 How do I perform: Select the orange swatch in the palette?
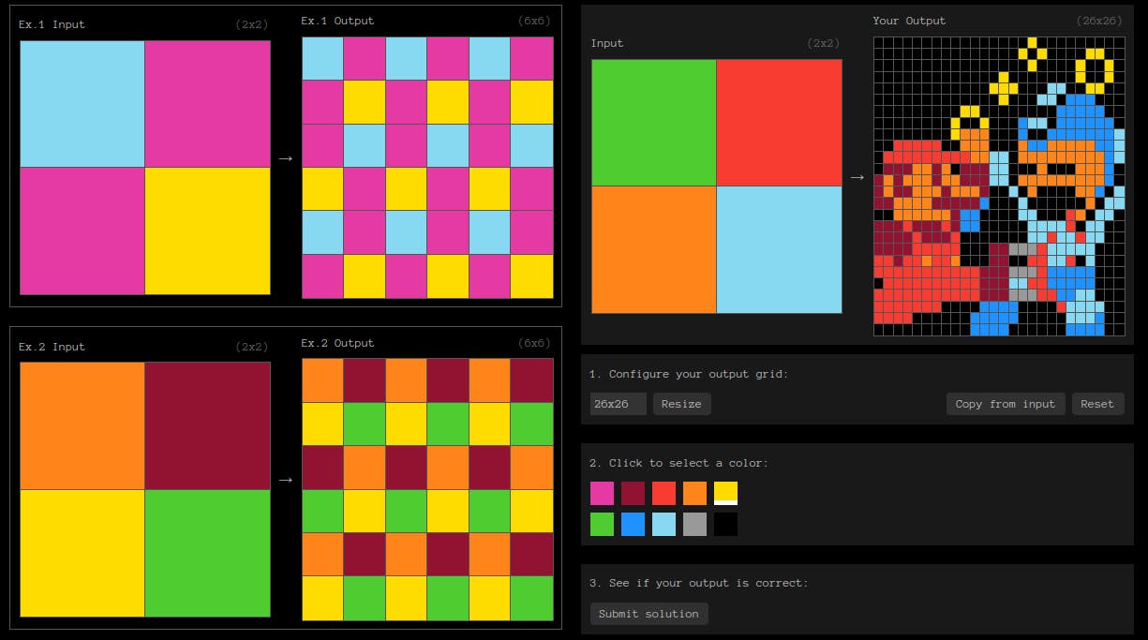[x=694, y=493]
